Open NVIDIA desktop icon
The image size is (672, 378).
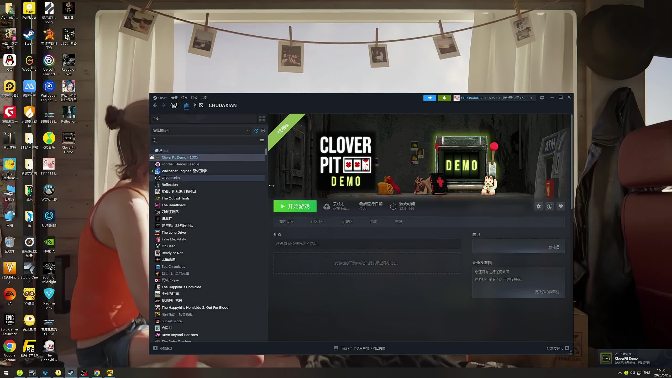[x=49, y=245]
